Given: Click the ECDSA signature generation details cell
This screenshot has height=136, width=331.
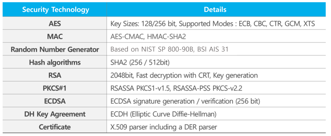Looking at the screenshot, I should click(x=185, y=101).
